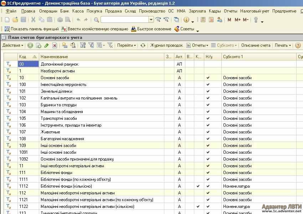This screenshot has height=214, width=303.
Task: Open the Windows list icon
Action: point(176,20)
